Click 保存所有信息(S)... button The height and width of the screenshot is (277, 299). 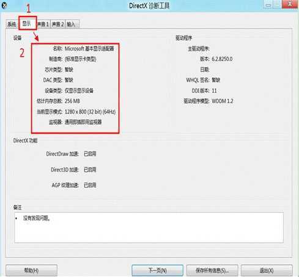point(212,270)
